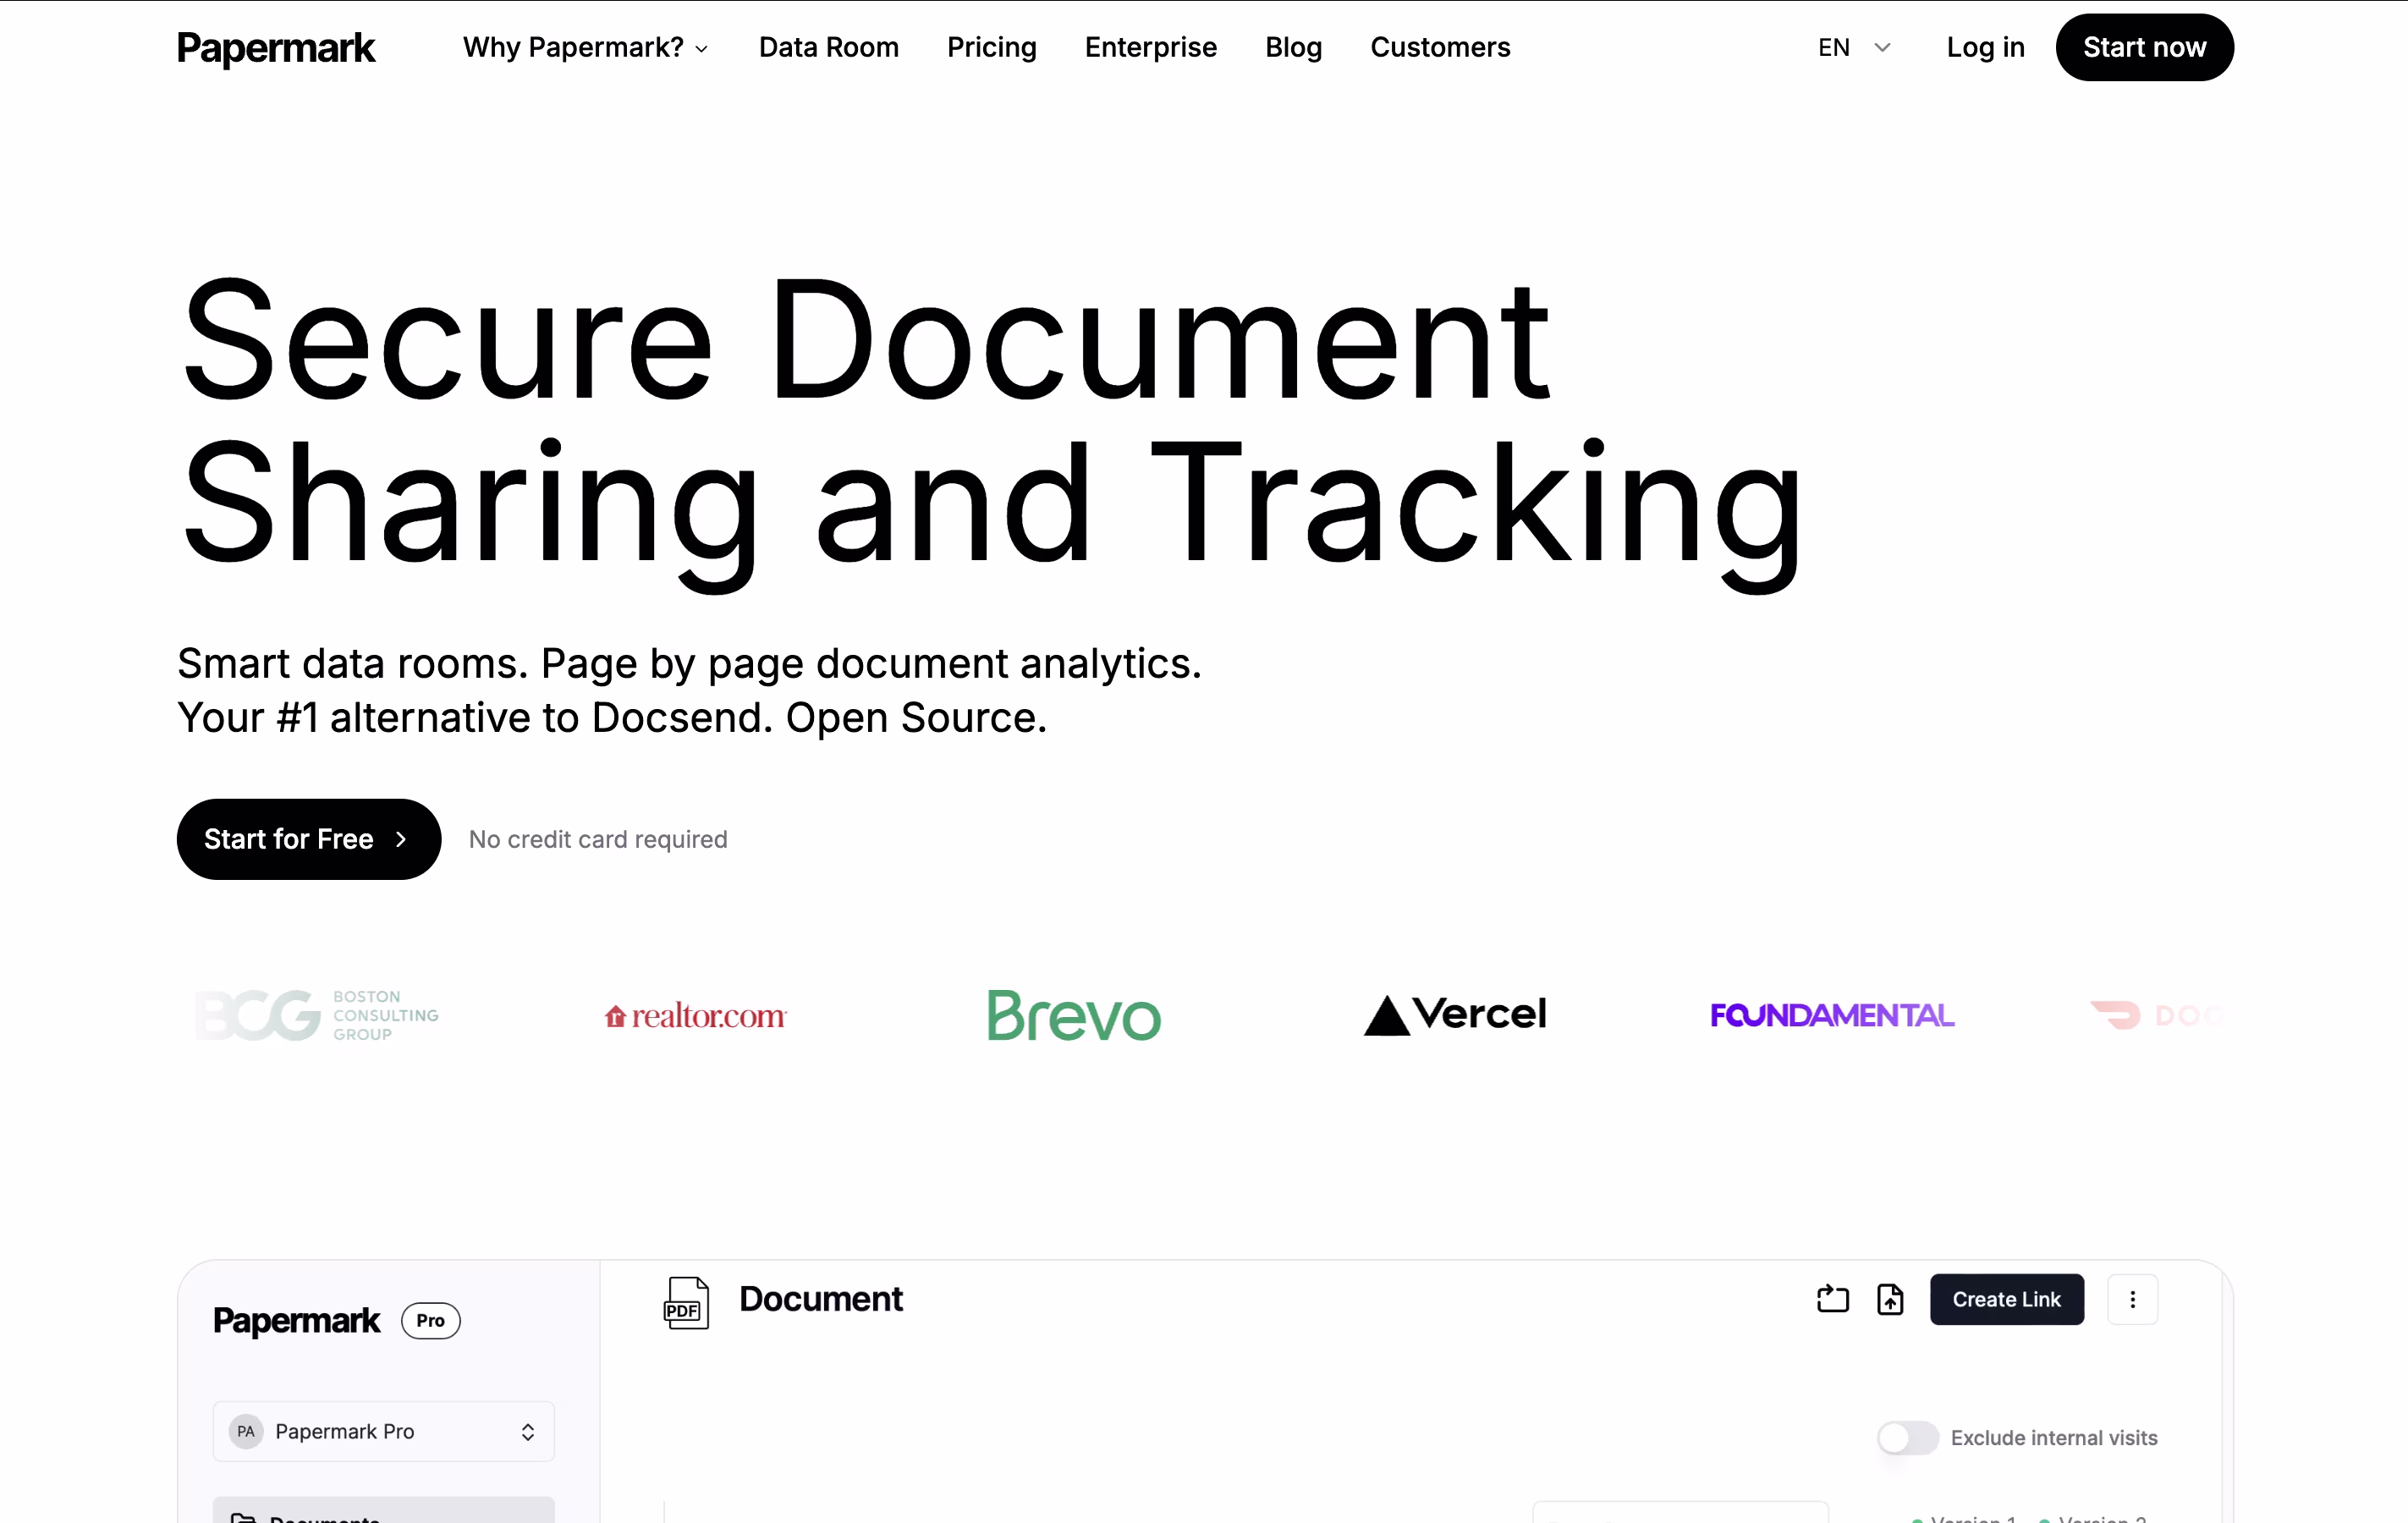Click the Start now button

(x=2144, y=47)
